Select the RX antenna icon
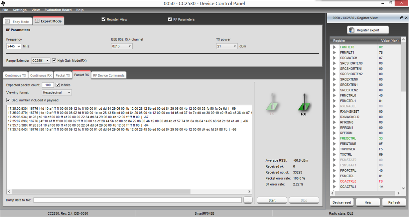This screenshot has height=217, width=409. 304,105
